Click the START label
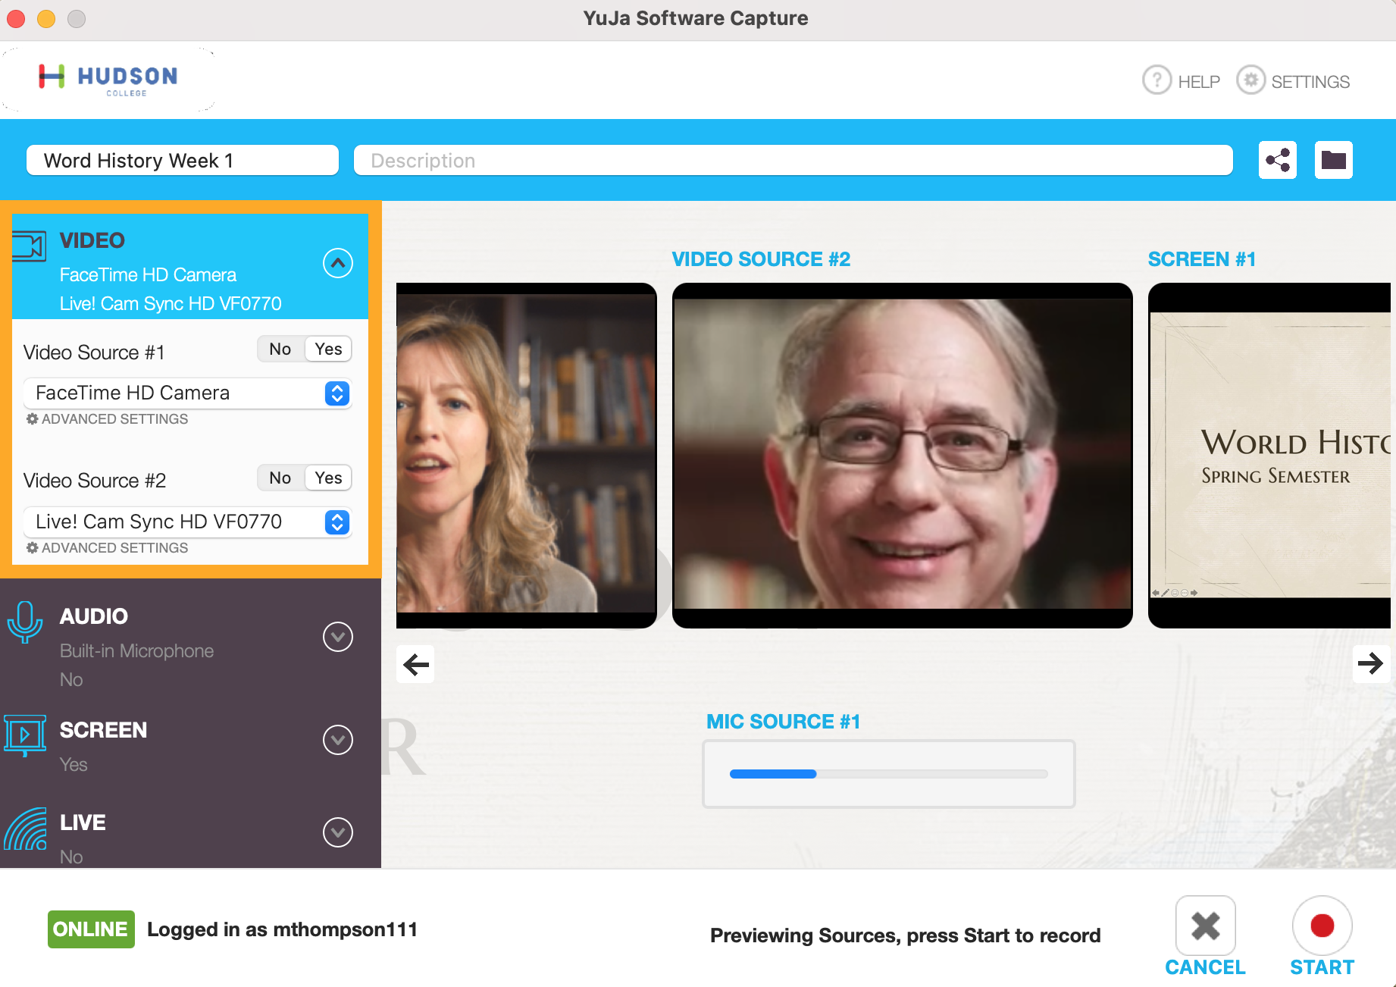The width and height of the screenshot is (1396, 987). (1322, 967)
